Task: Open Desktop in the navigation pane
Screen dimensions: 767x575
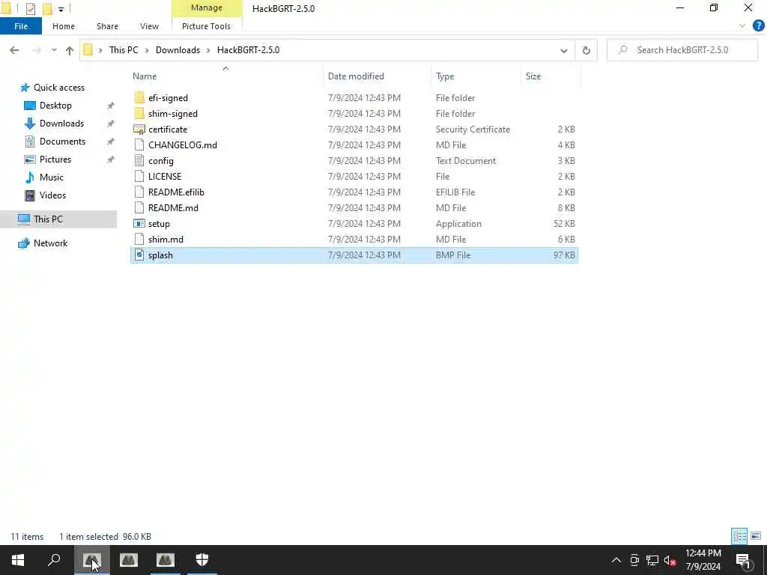Action: pos(55,106)
